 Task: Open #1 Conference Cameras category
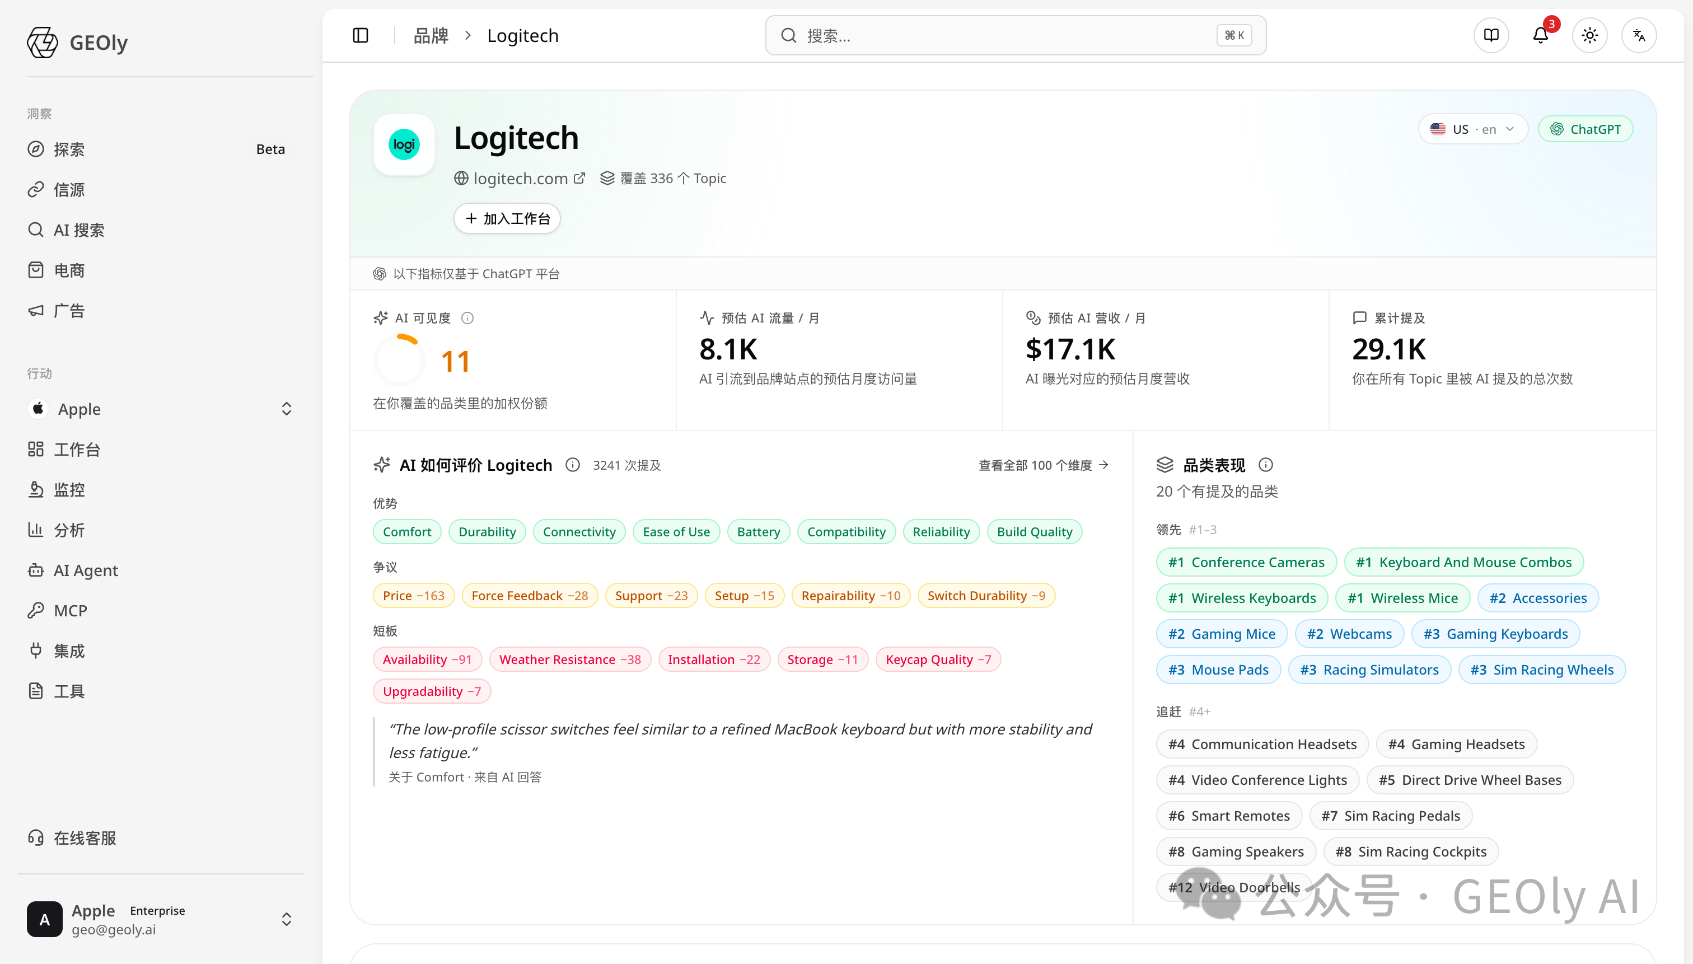(x=1246, y=562)
